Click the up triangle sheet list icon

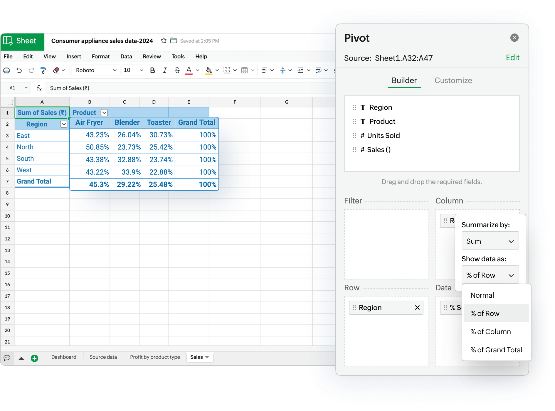click(21, 358)
